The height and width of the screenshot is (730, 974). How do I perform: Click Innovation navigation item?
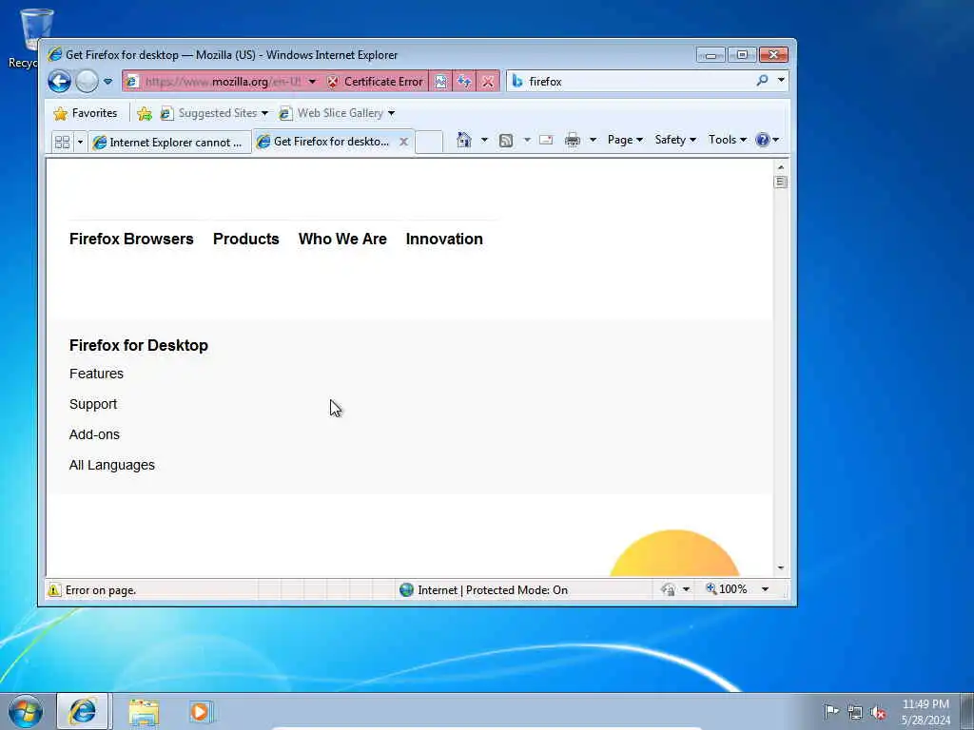444,239
